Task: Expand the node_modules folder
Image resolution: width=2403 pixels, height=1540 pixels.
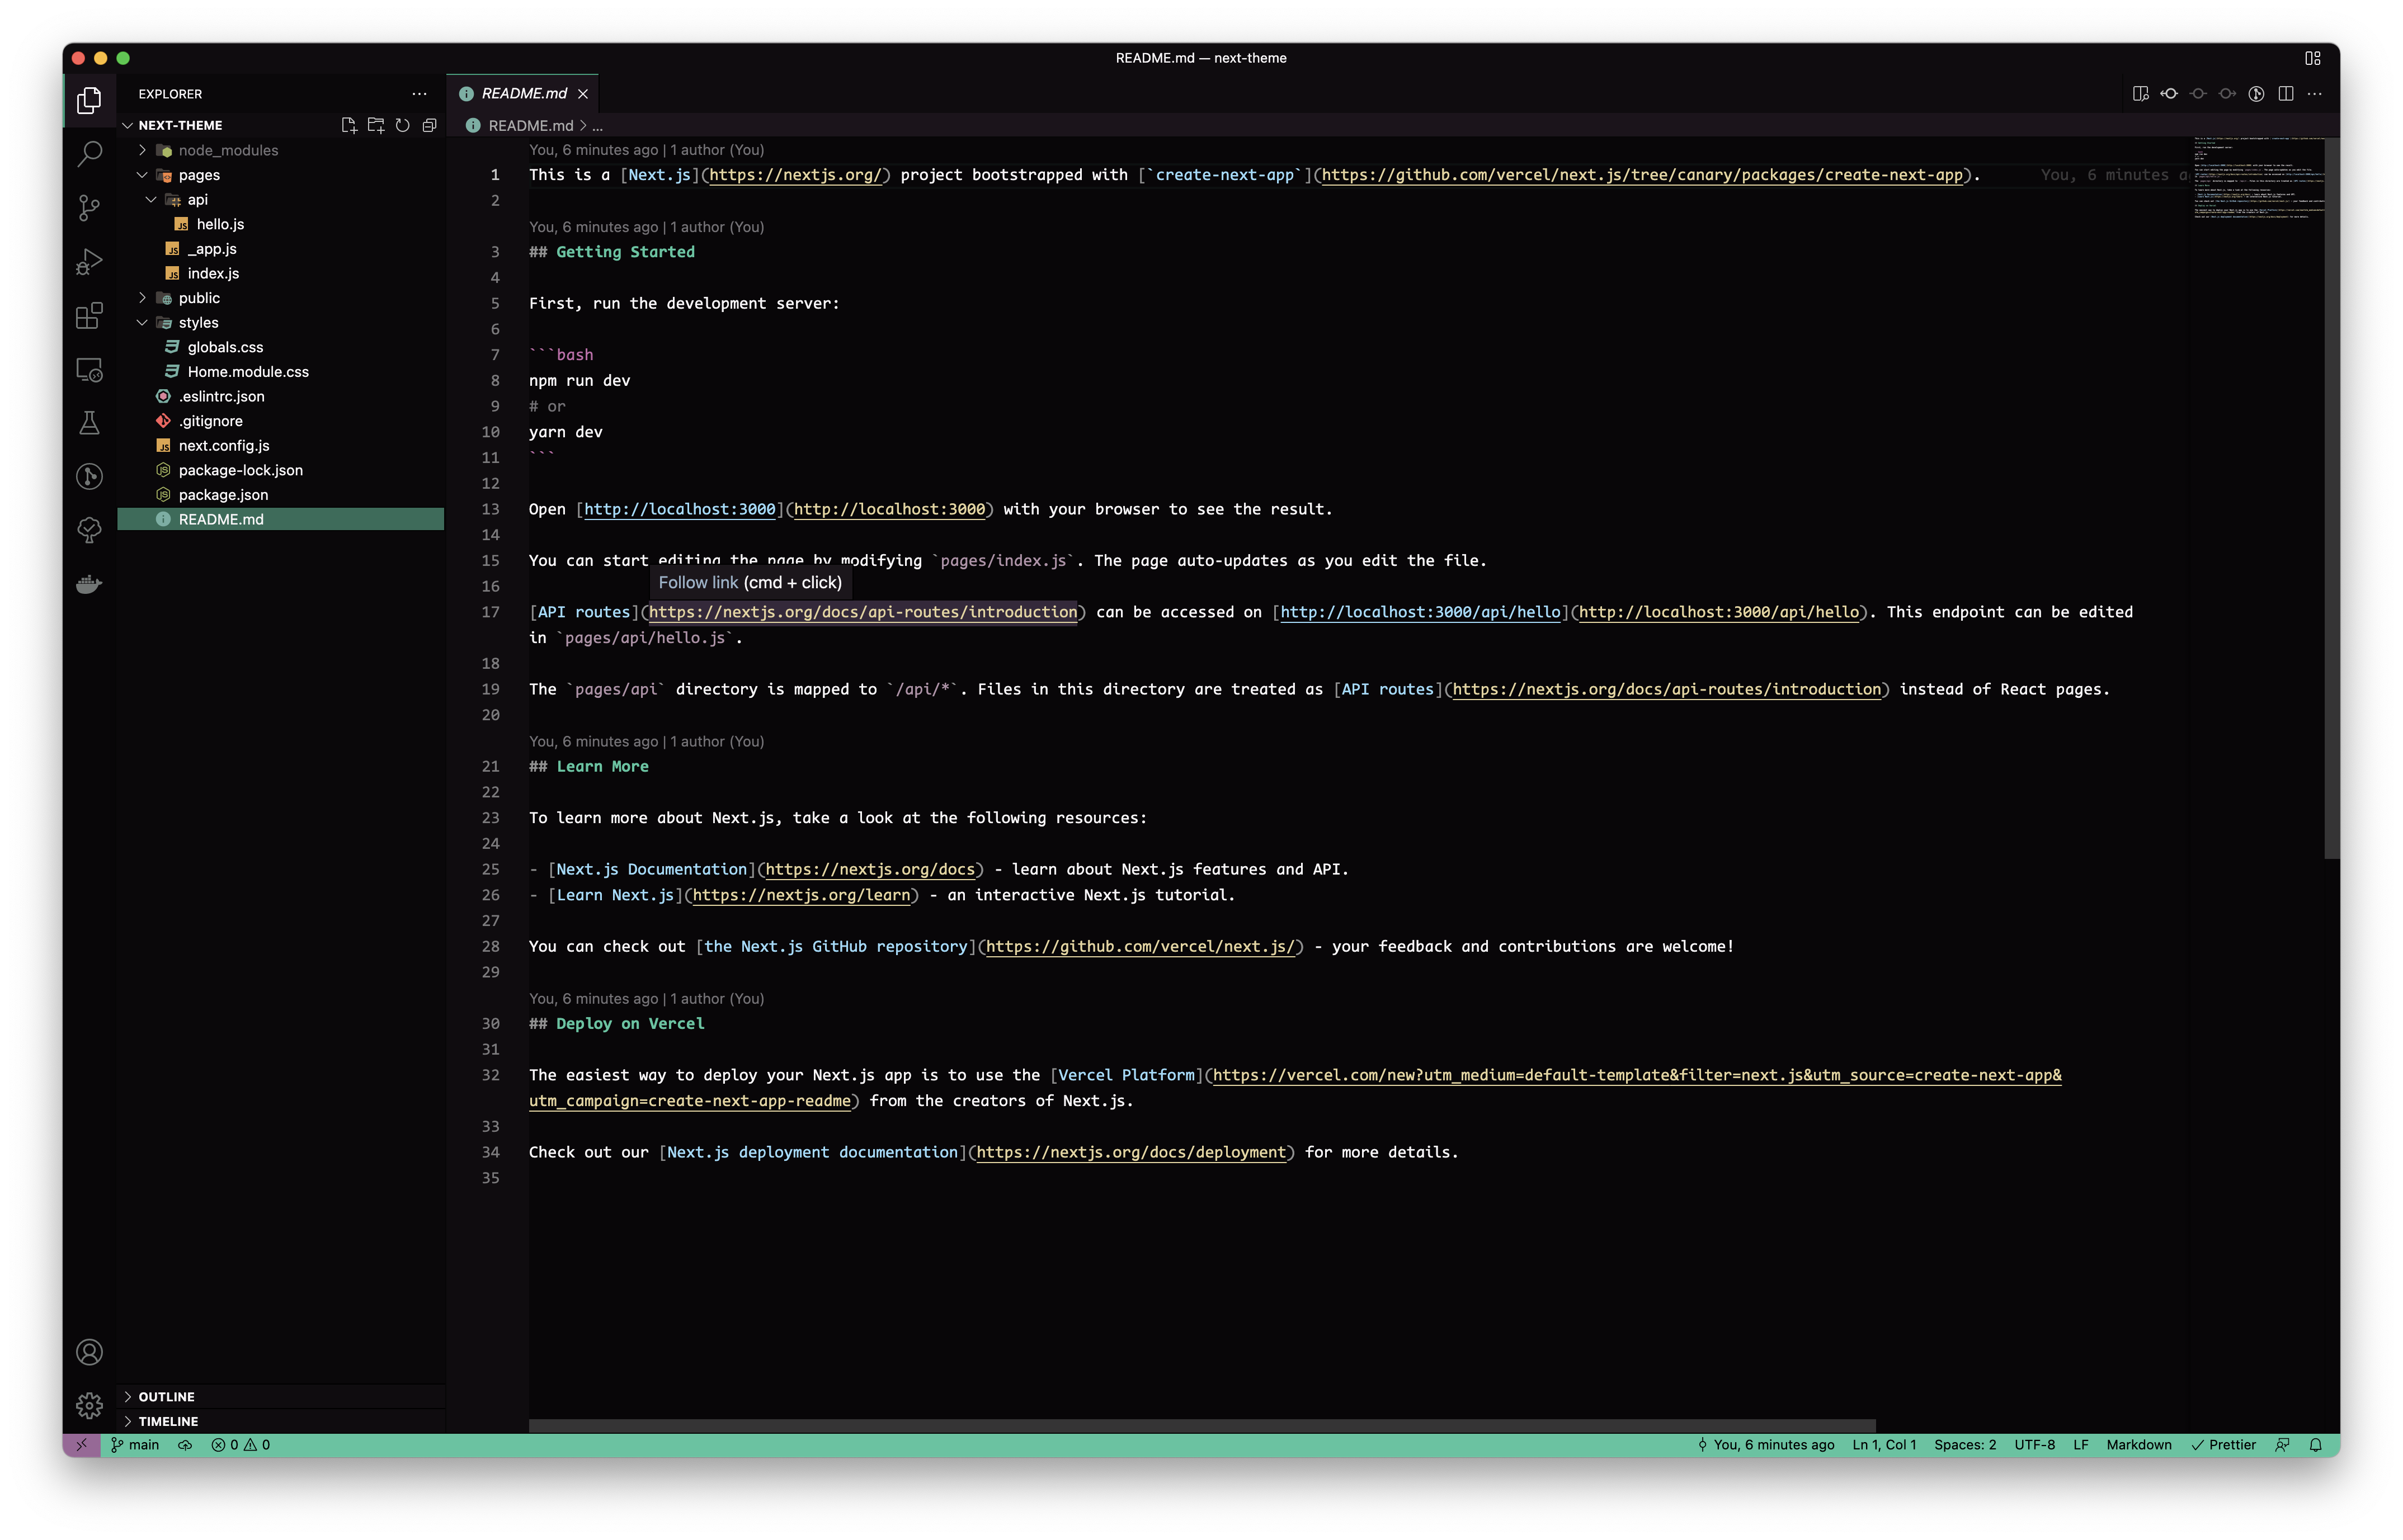Action: [228, 150]
